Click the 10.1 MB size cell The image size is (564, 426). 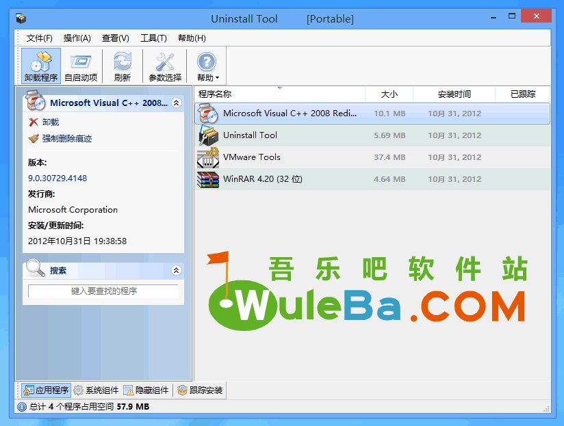pyautogui.click(x=389, y=114)
